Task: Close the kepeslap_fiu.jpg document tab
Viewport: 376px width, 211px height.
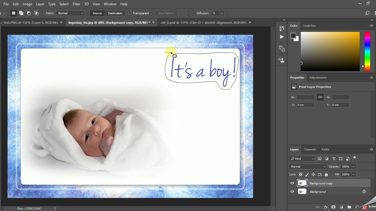Action: pos(153,22)
